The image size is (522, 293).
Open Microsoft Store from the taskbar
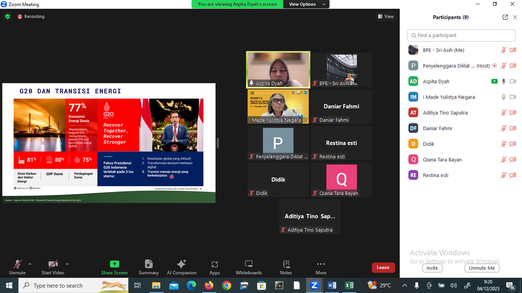tap(262, 285)
